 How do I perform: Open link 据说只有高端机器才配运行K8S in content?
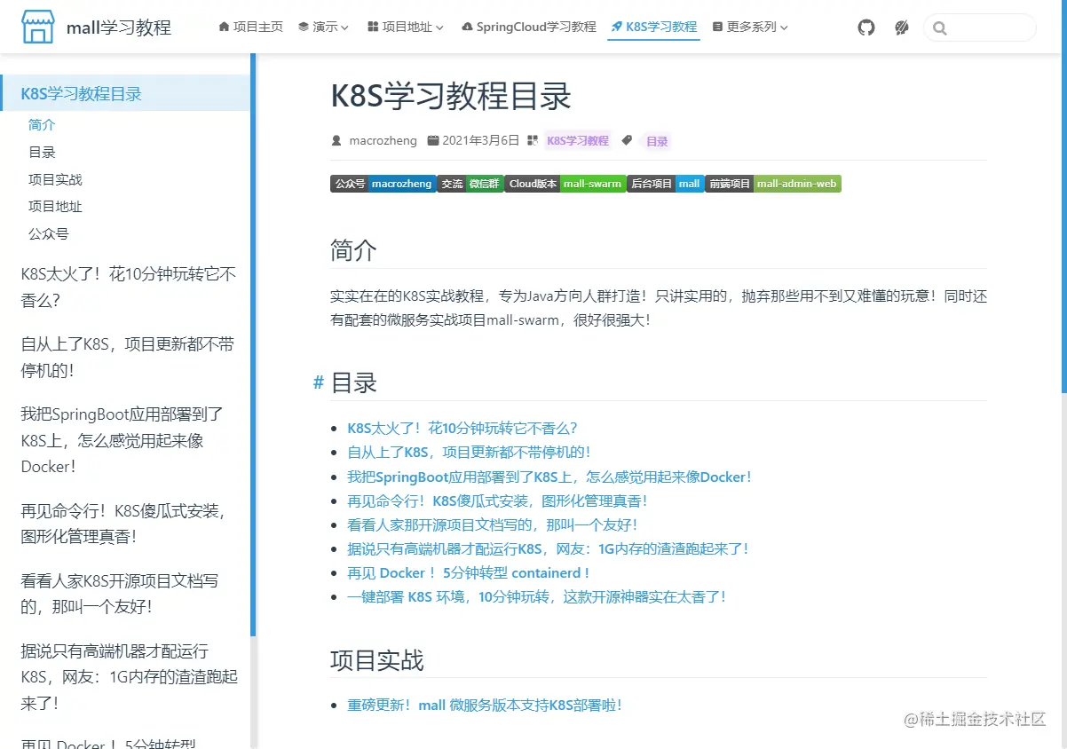tap(548, 548)
